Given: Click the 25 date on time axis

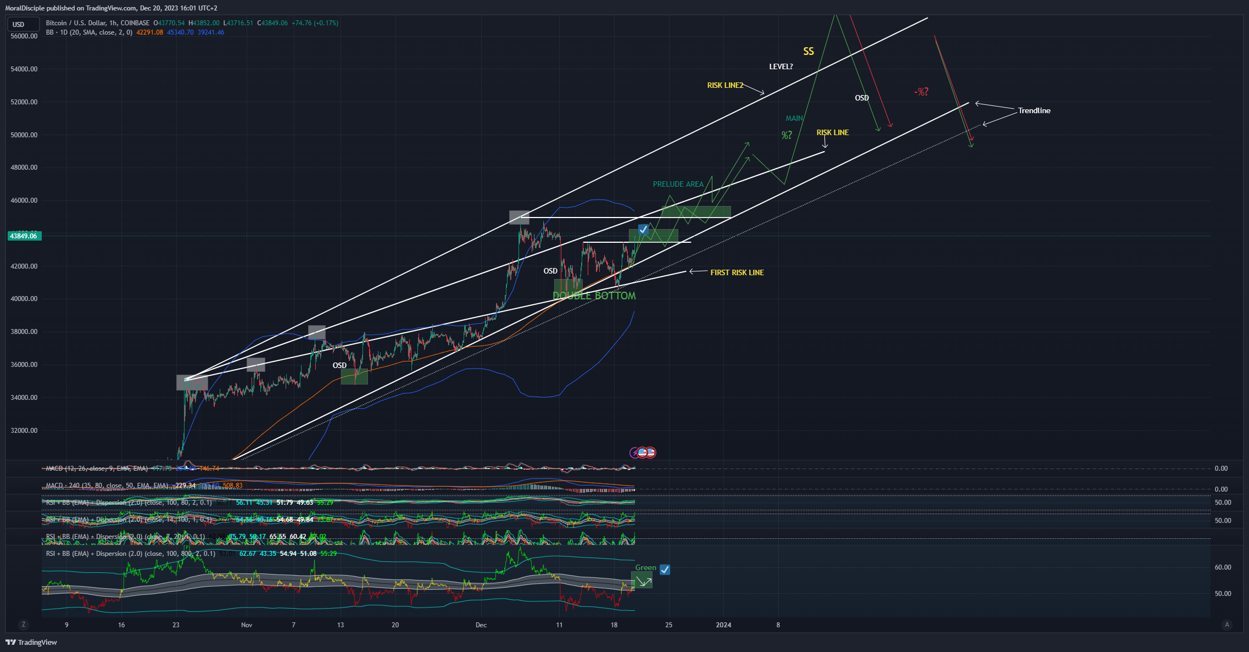Looking at the screenshot, I should (x=668, y=625).
